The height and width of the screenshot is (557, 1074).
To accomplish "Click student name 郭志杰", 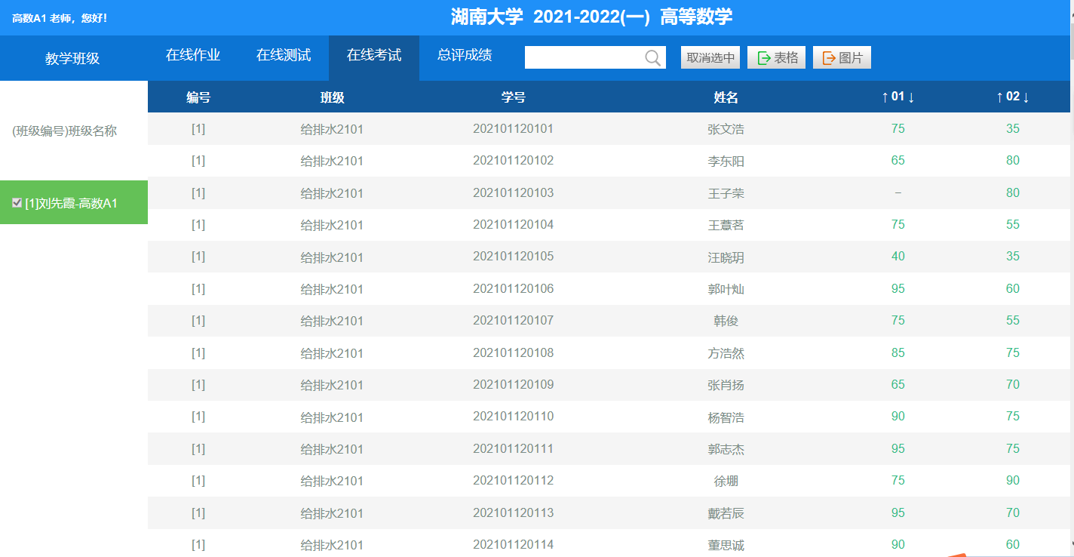I will [726, 449].
